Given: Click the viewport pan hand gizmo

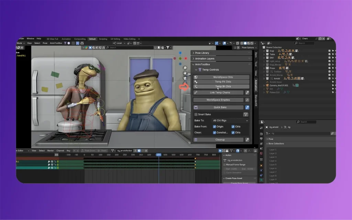Looking at the screenshot, I should click(x=185, y=73).
